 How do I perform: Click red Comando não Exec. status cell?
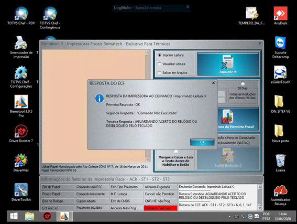click(x=160, y=208)
